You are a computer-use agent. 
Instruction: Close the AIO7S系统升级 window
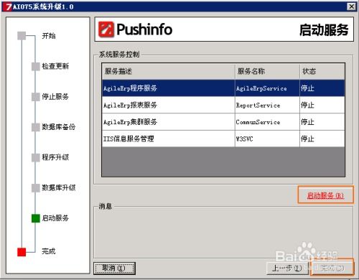[351, 6]
